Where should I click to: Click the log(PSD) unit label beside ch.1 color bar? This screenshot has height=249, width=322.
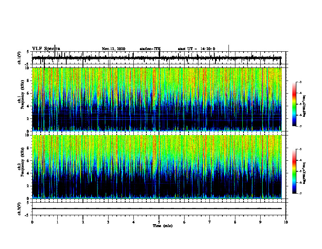click(305, 106)
